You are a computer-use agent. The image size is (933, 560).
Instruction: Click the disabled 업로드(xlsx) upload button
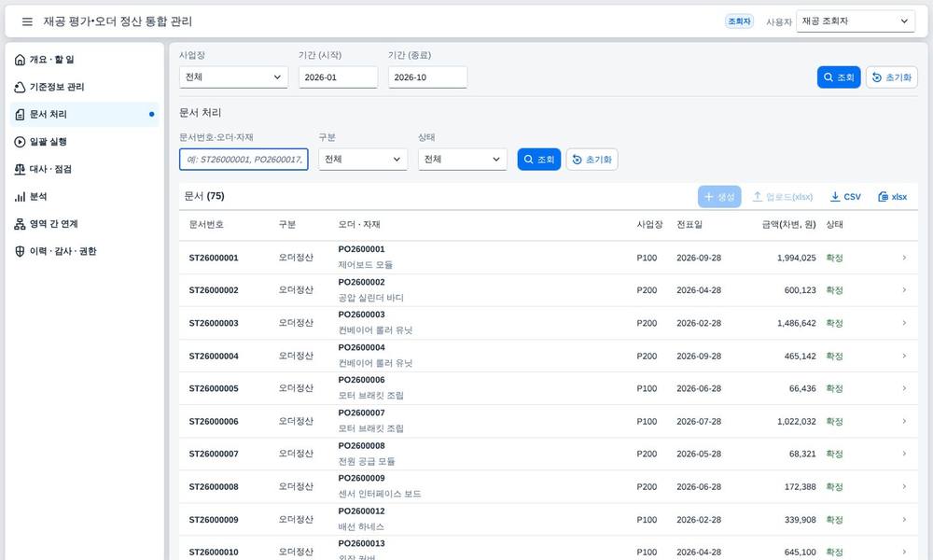point(783,196)
